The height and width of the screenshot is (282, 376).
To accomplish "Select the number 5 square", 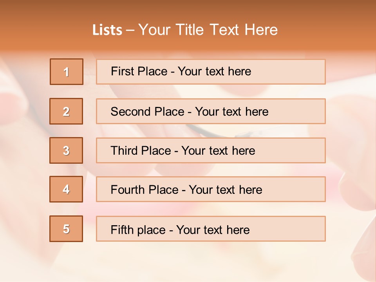I will point(66,229).
